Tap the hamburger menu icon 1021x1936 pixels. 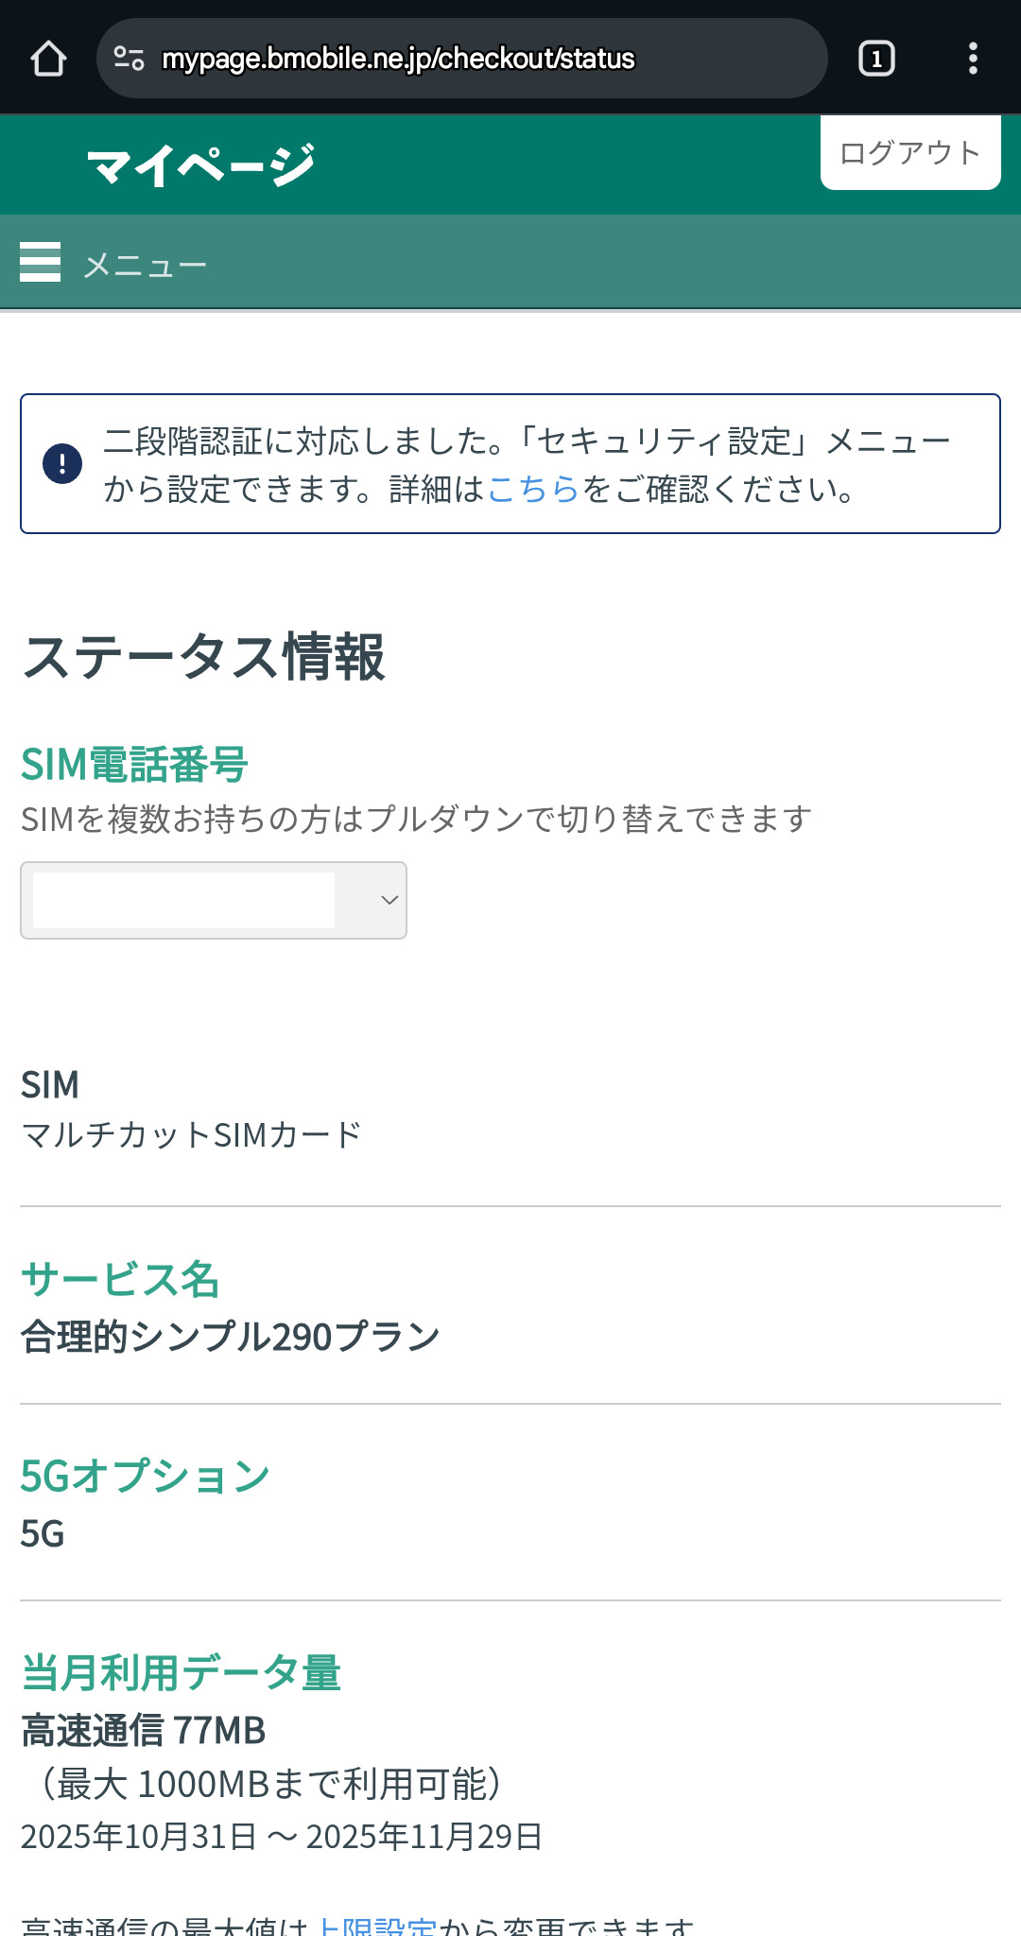coord(40,262)
